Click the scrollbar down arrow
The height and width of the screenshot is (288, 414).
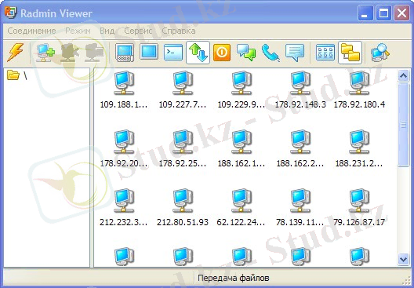pyautogui.click(x=403, y=259)
